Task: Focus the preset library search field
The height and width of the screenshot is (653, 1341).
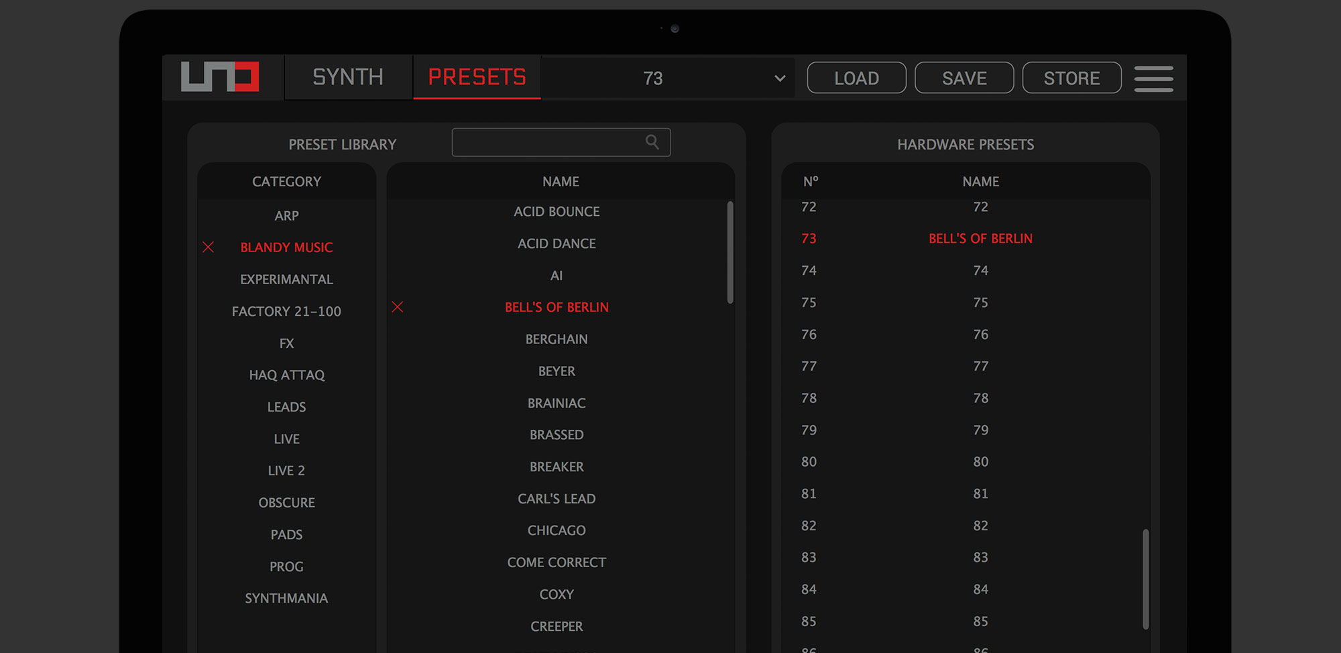Action: (x=547, y=142)
